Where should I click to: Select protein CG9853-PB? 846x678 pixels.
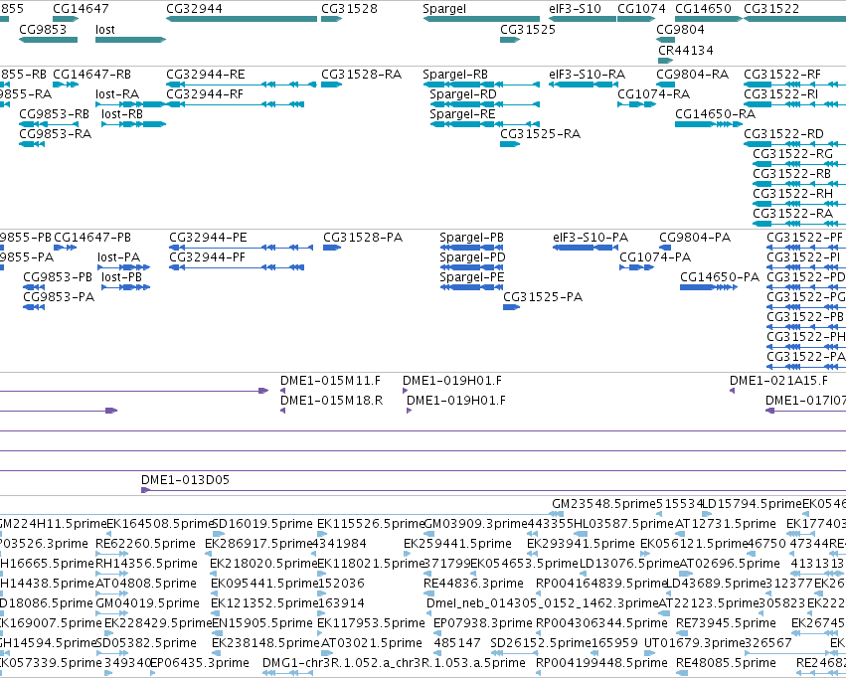click(x=58, y=277)
